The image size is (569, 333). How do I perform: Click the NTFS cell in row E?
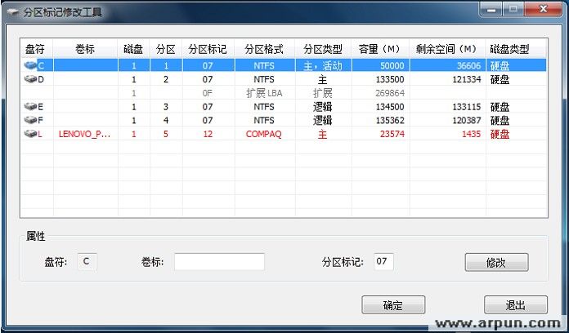pos(264,107)
